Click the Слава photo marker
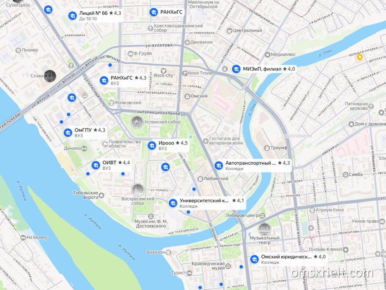386x290 pixels. [x=50, y=76]
